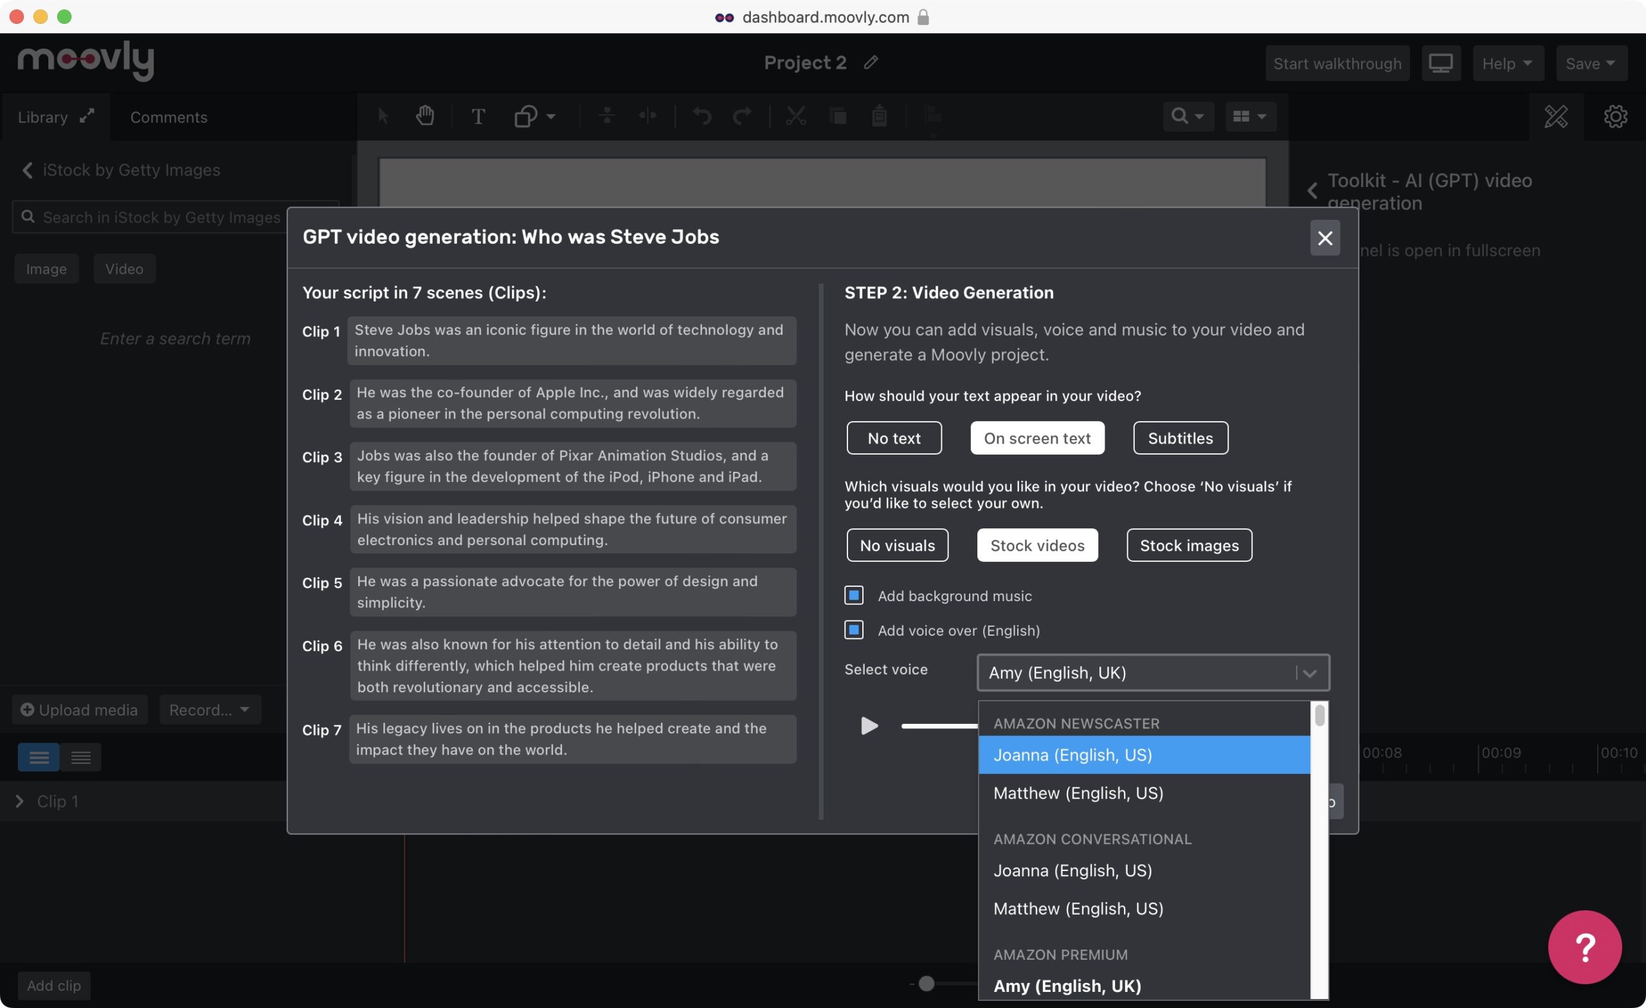Click the copy icon in toolbar
The width and height of the screenshot is (1646, 1008).
pyautogui.click(x=838, y=117)
